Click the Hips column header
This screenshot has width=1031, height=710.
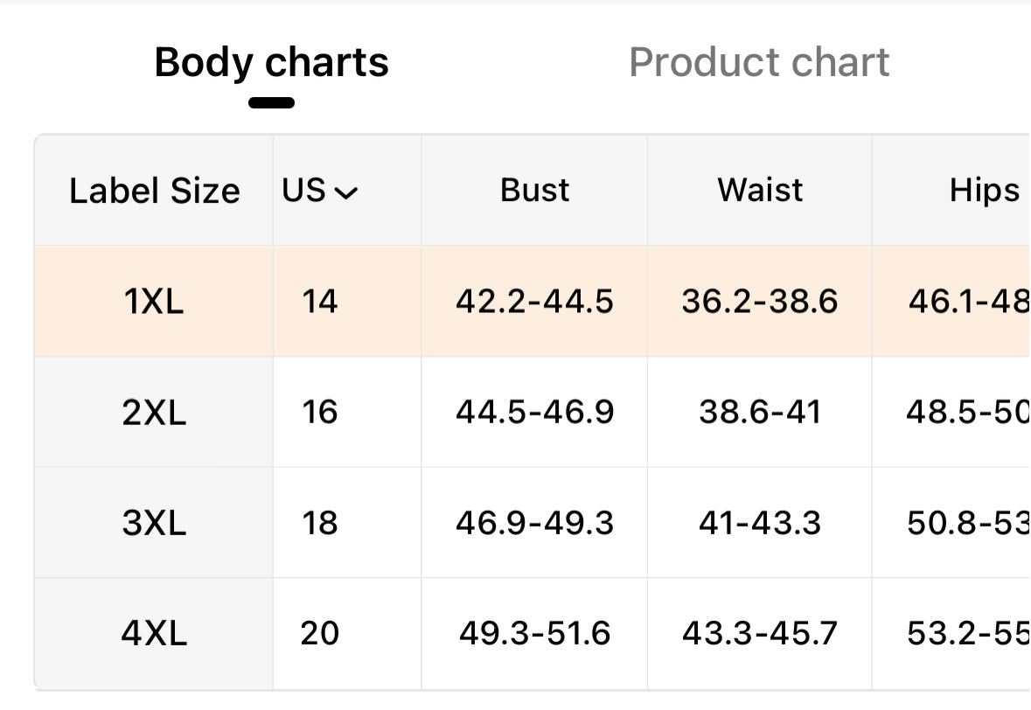tap(984, 190)
